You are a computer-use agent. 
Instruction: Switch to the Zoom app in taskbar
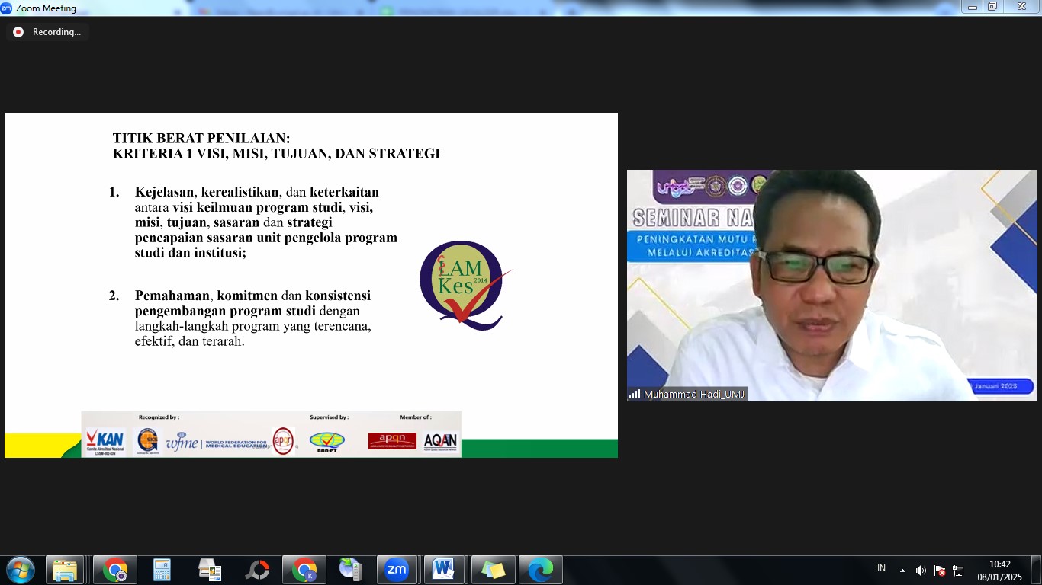tap(397, 570)
